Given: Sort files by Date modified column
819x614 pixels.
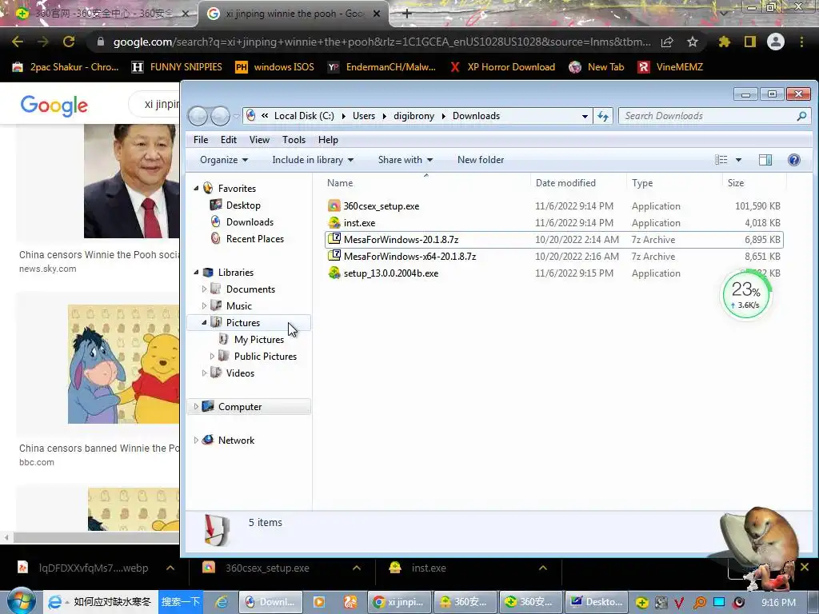Looking at the screenshot, I should [578, 183].
